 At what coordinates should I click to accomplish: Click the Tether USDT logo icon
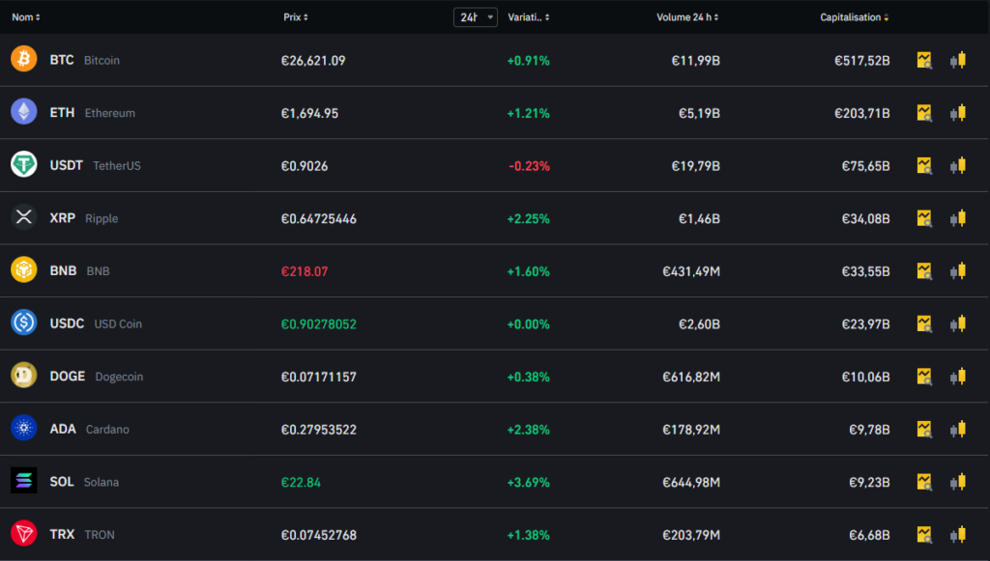point(23,165)
